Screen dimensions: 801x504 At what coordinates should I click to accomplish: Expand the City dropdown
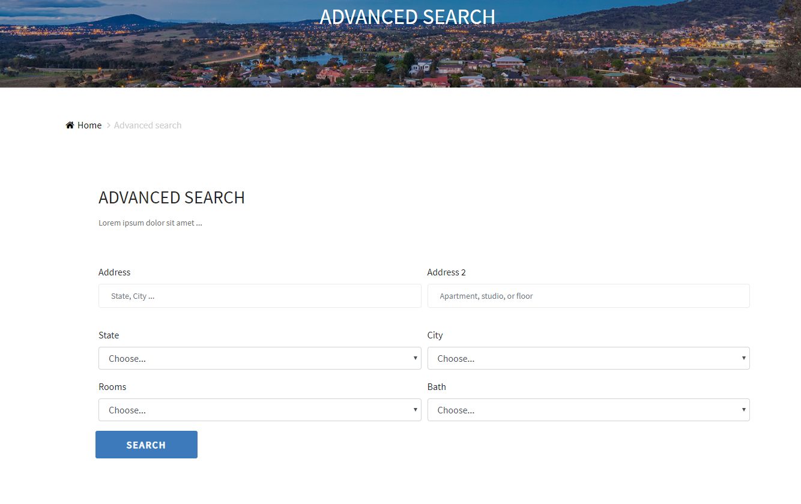coord(588,358)
